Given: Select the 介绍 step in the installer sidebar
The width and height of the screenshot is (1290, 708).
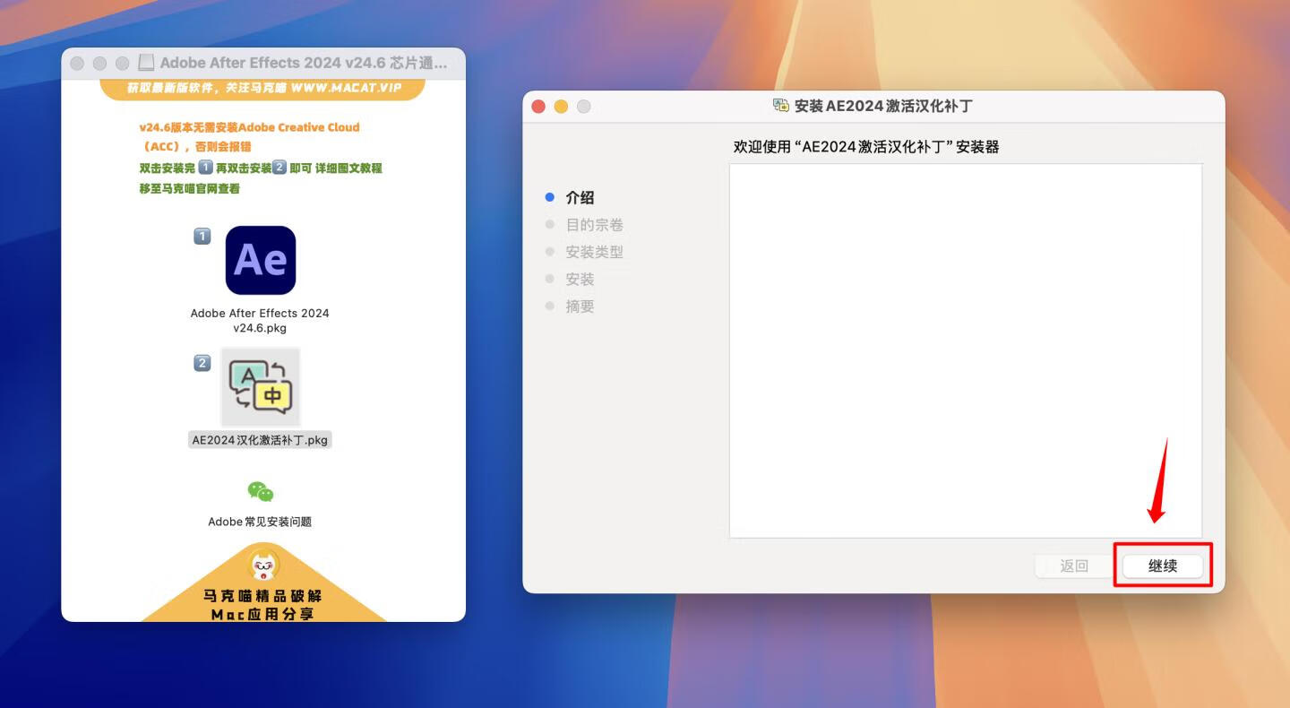Looking at the screenshot, I should tap(580, 198).
